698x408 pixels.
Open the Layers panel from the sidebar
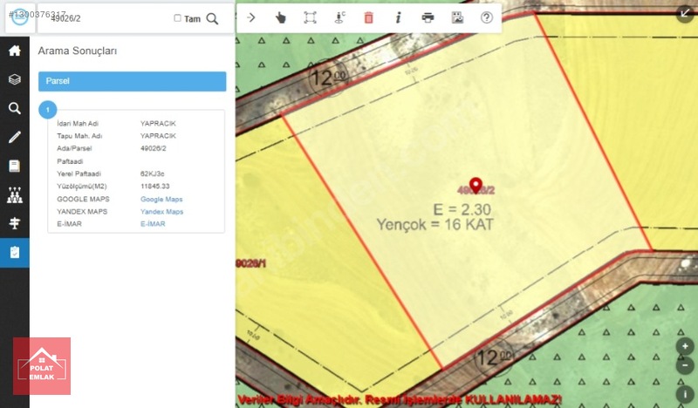pyautogui.click(x=14, y=79)
